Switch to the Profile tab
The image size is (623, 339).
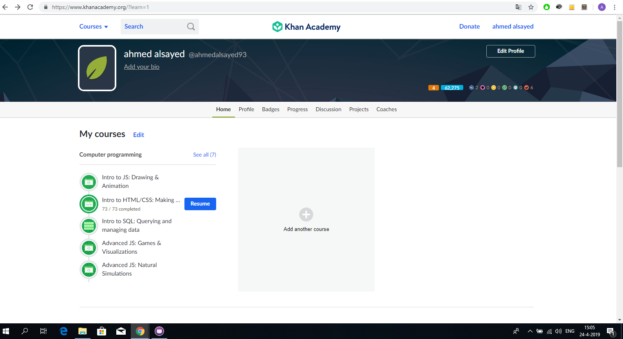246,110
